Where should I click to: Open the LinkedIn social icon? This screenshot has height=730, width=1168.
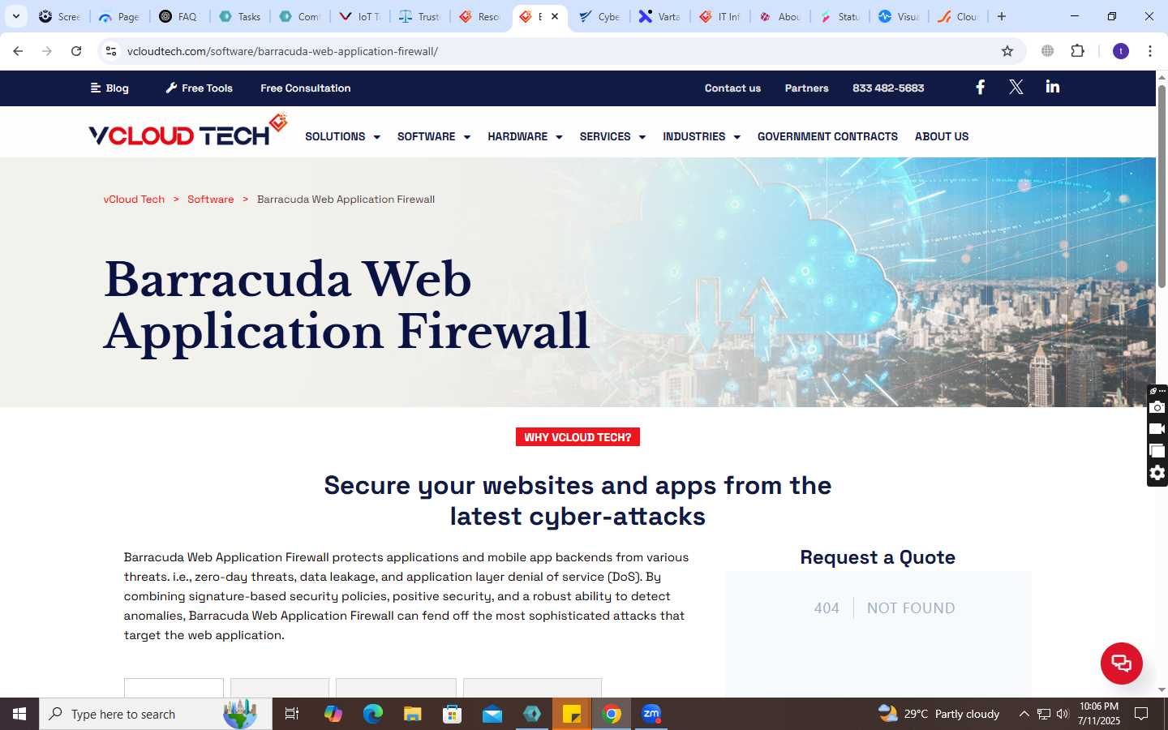point(1052,87)
